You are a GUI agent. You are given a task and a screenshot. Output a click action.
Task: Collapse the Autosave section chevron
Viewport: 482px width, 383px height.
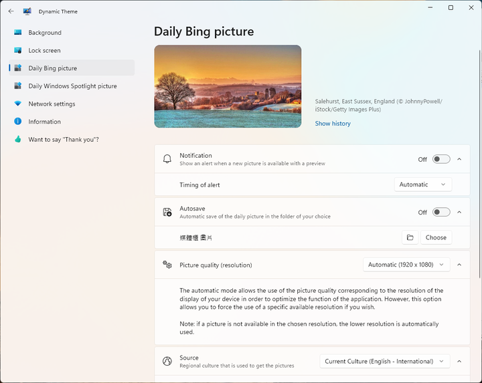(x=459, y=212)
